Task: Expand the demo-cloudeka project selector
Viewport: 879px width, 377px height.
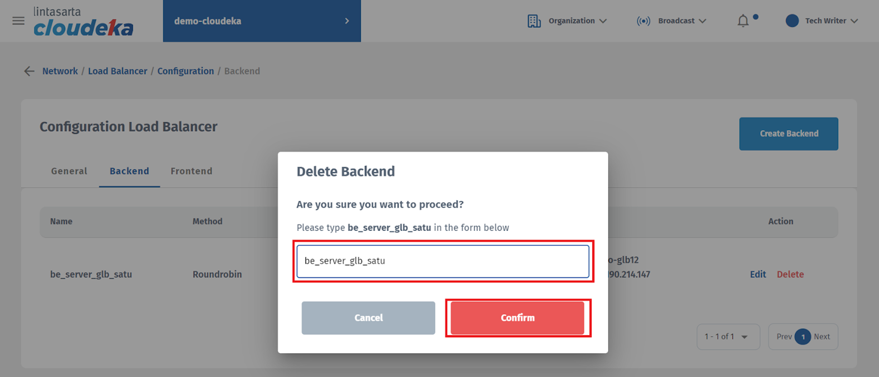Action: click(347, 21)
